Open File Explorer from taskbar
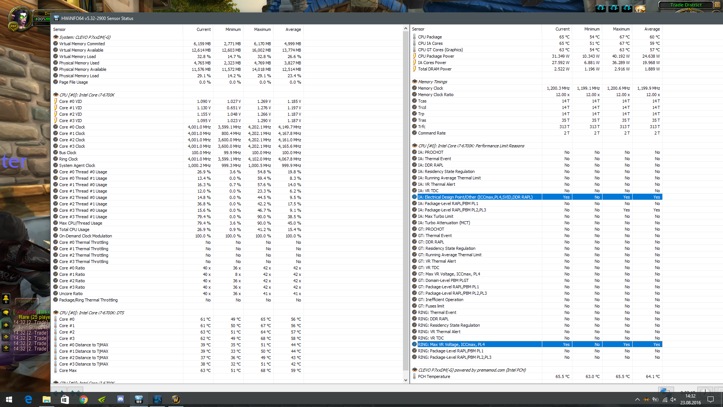Image resolution: width=723 pixels, height=407 pixels. [46, 399]
